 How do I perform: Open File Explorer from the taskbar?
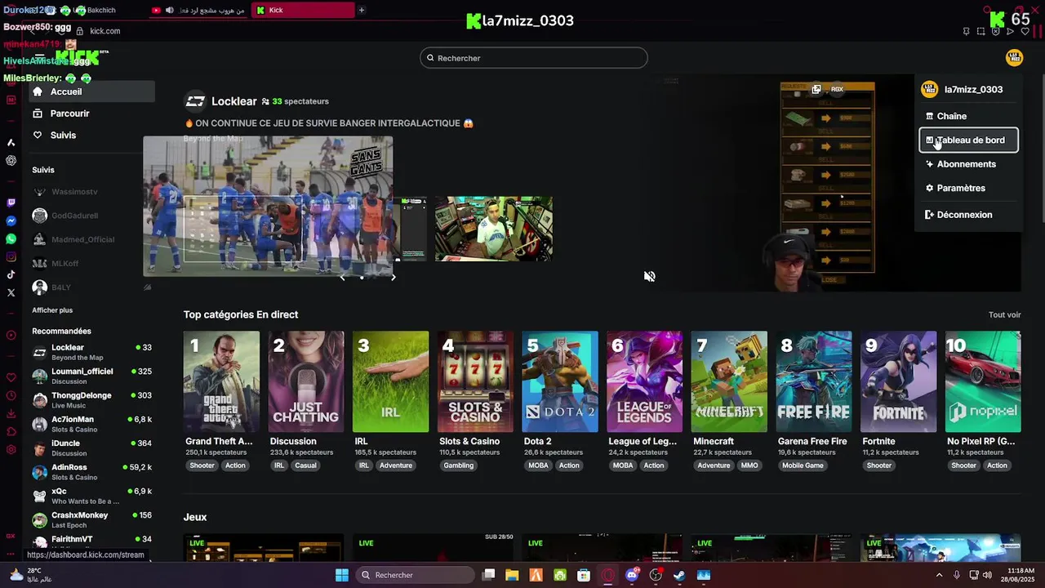pos(512,575)
